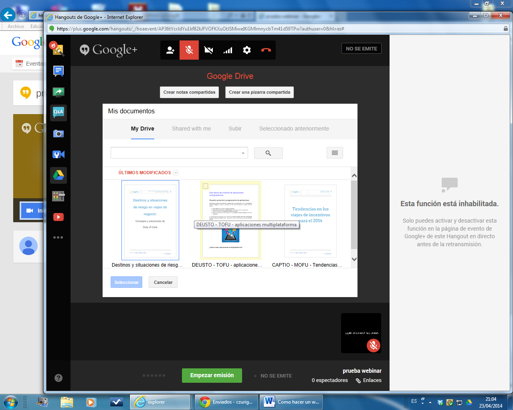Image resolution: width=513 pixels, height=410 pixels.
Task: Click the lock security icon in address bar
Action: point(505,29)
